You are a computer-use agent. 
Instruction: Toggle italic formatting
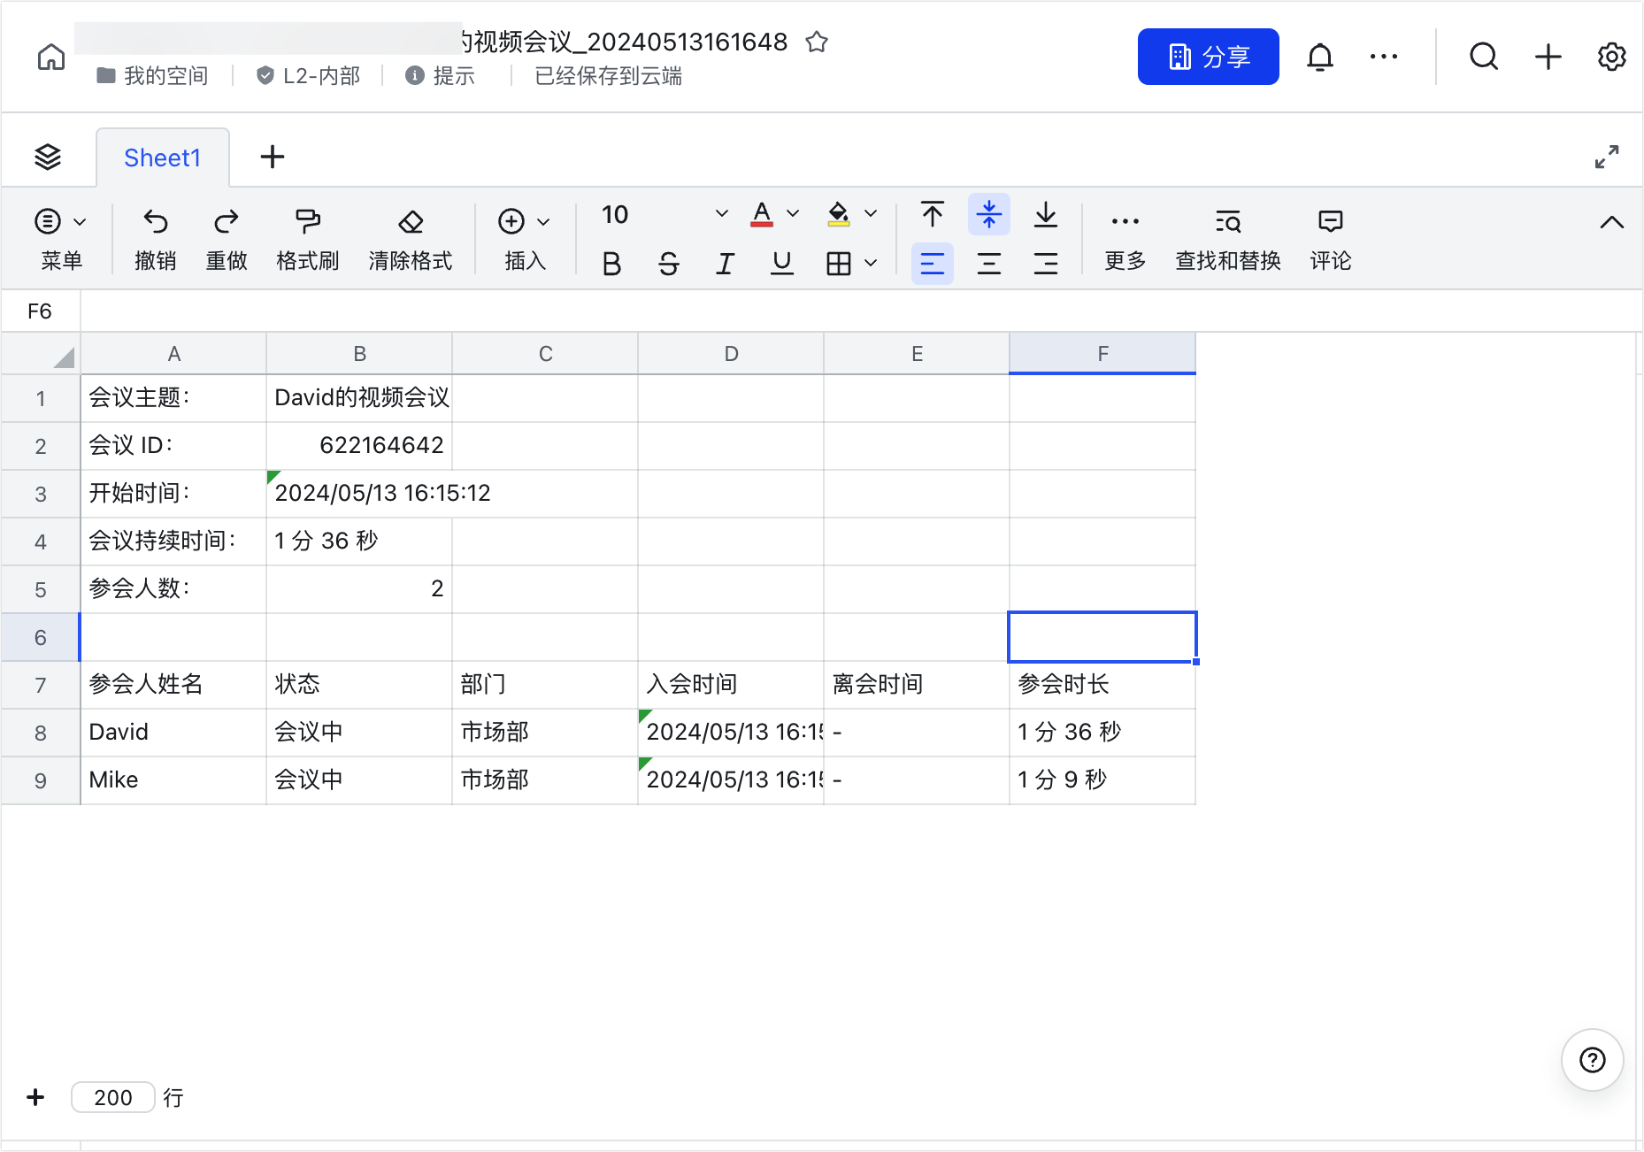[x=726, y=264]
